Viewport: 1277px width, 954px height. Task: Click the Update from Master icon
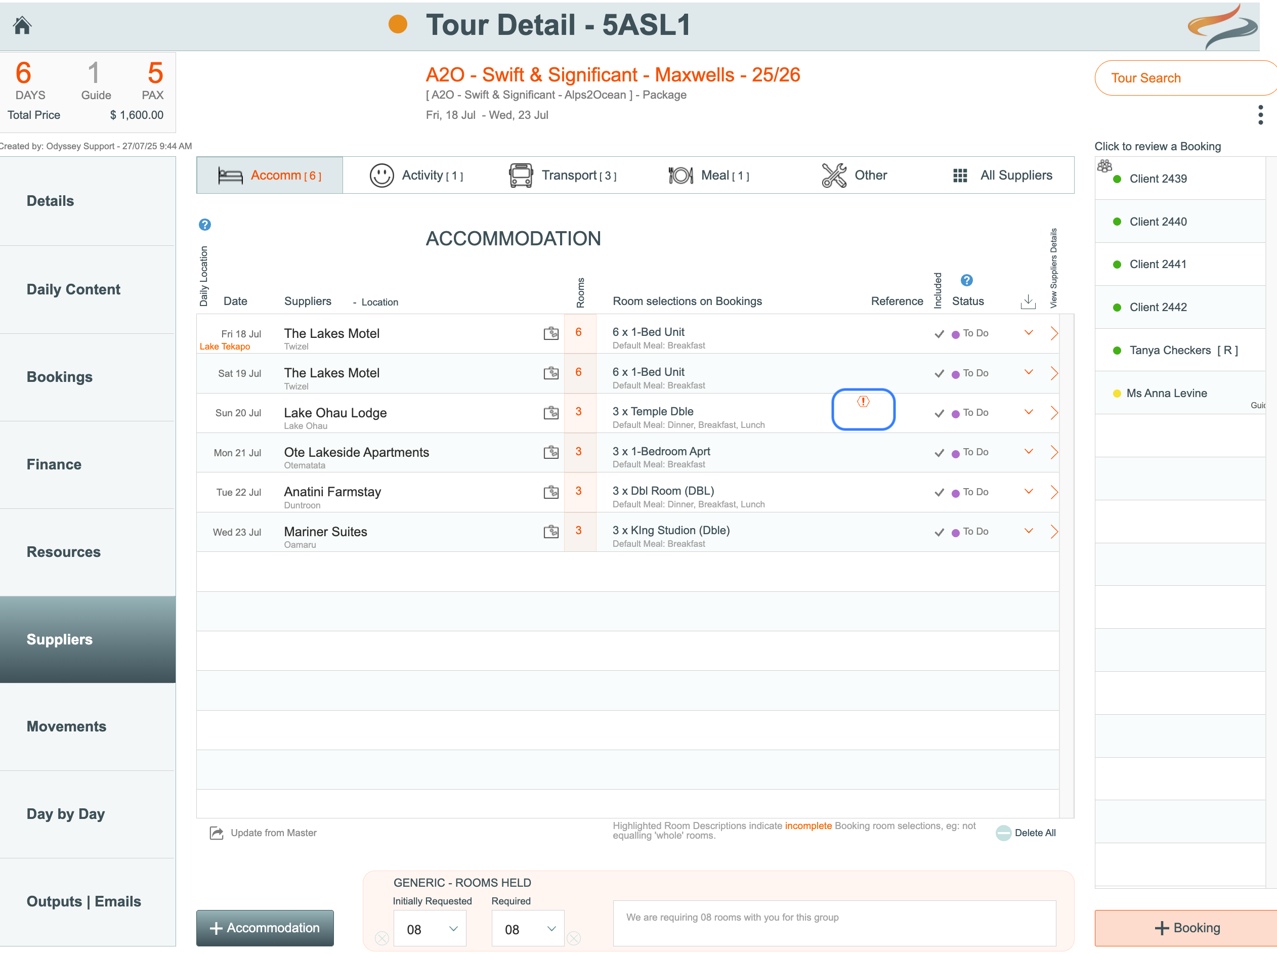(217, 833)
